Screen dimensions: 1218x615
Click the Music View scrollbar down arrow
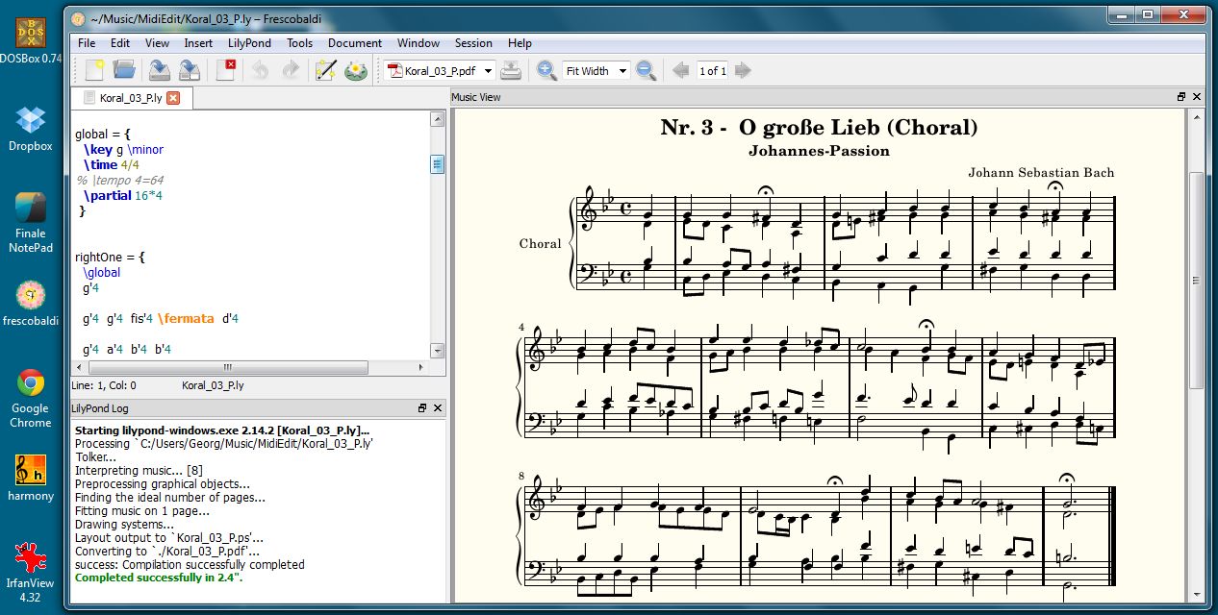point(1196,596)
